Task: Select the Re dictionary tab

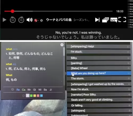Action: 18,90
